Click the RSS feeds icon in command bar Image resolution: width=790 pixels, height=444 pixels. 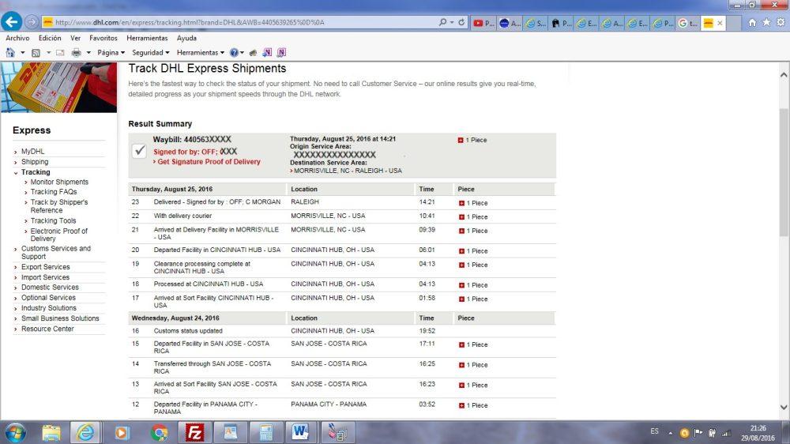point(36,52)
